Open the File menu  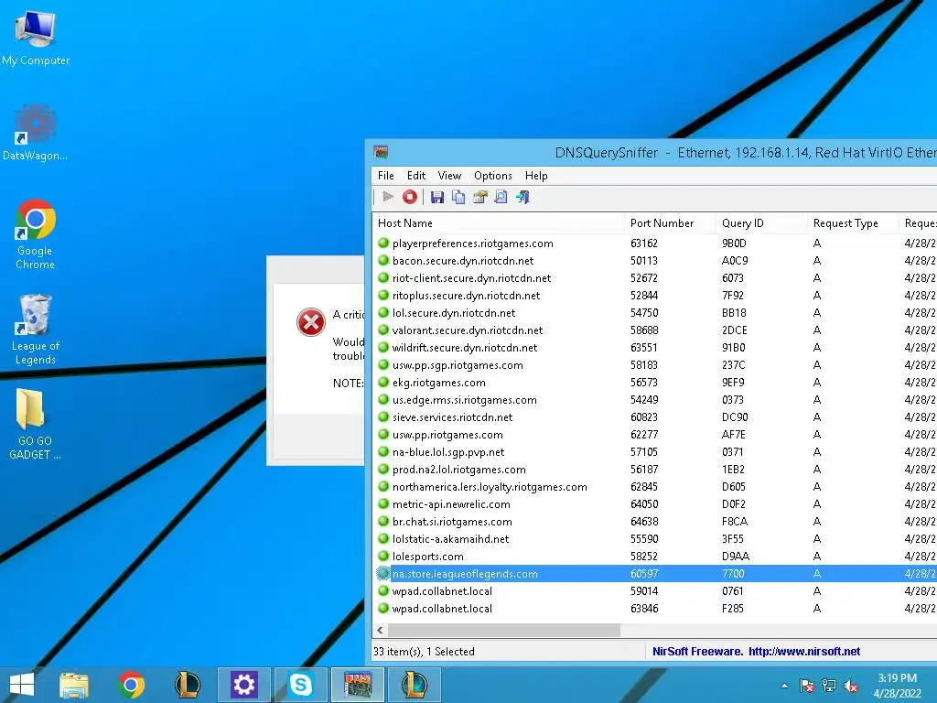pyautogui.click(x=385, y=175)
